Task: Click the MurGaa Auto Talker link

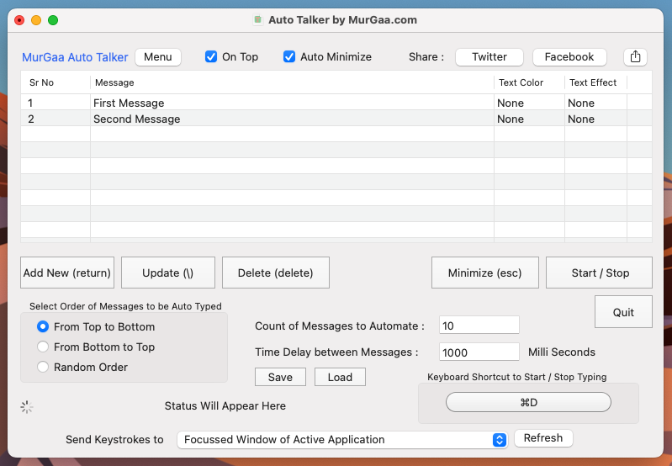Action: tap(75, 57)
